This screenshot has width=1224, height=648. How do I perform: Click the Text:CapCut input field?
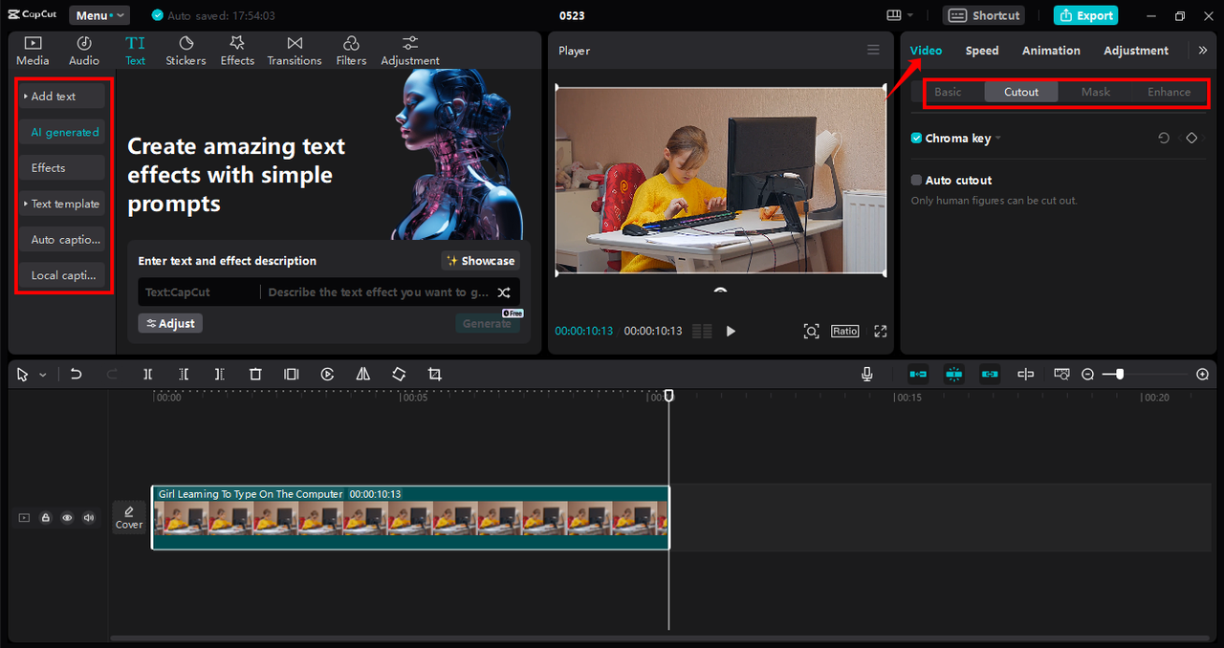click(x=199, y=292)
